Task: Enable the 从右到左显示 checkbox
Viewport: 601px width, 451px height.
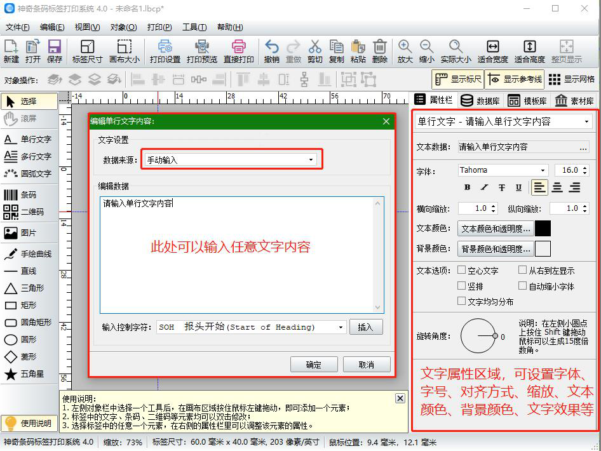Action: tap(522, 270)
